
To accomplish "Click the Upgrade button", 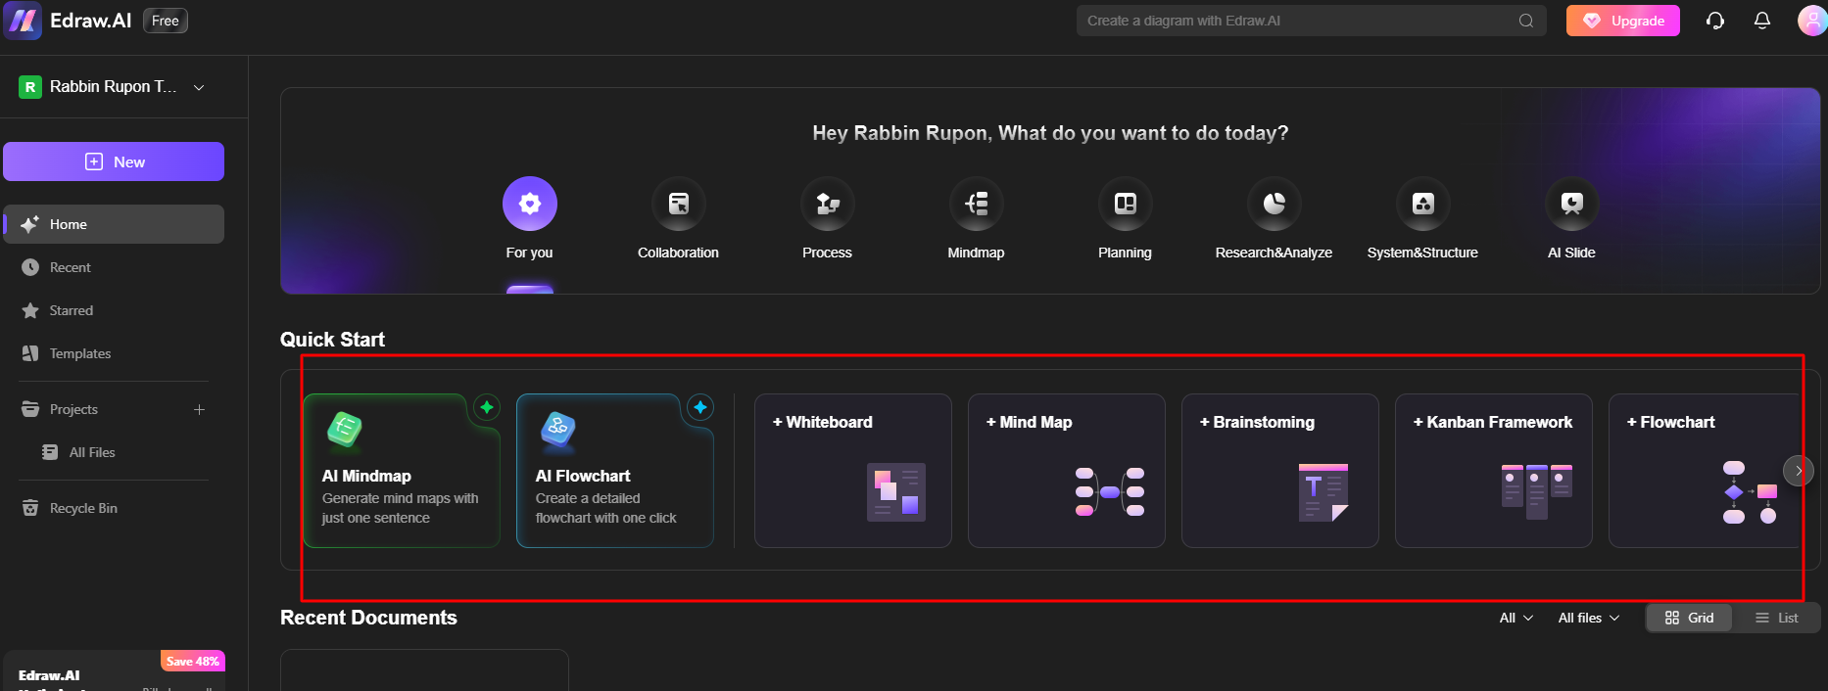I will [x=1623, y=21].
